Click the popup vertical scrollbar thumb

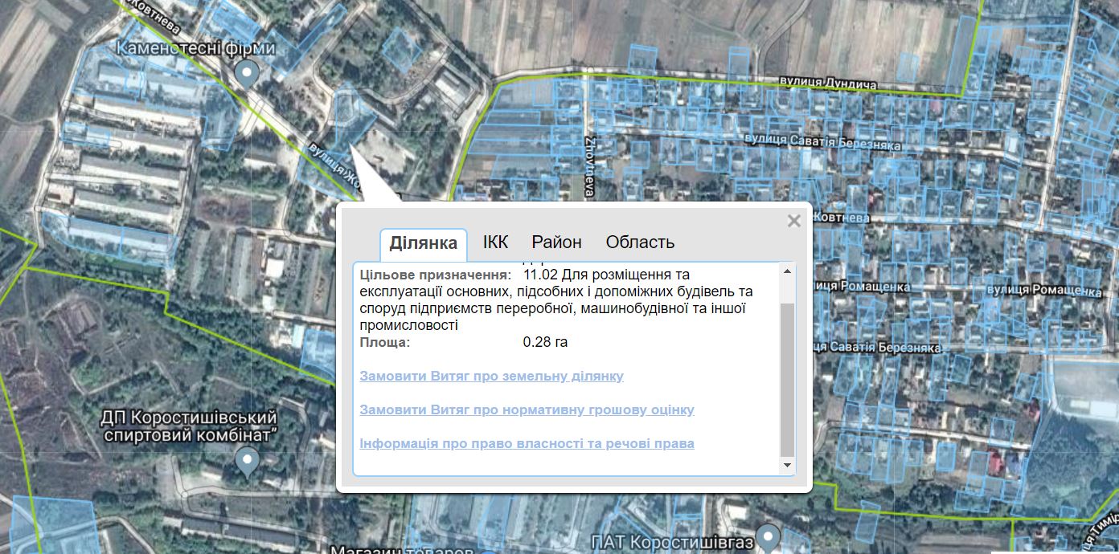pos(787,377)
